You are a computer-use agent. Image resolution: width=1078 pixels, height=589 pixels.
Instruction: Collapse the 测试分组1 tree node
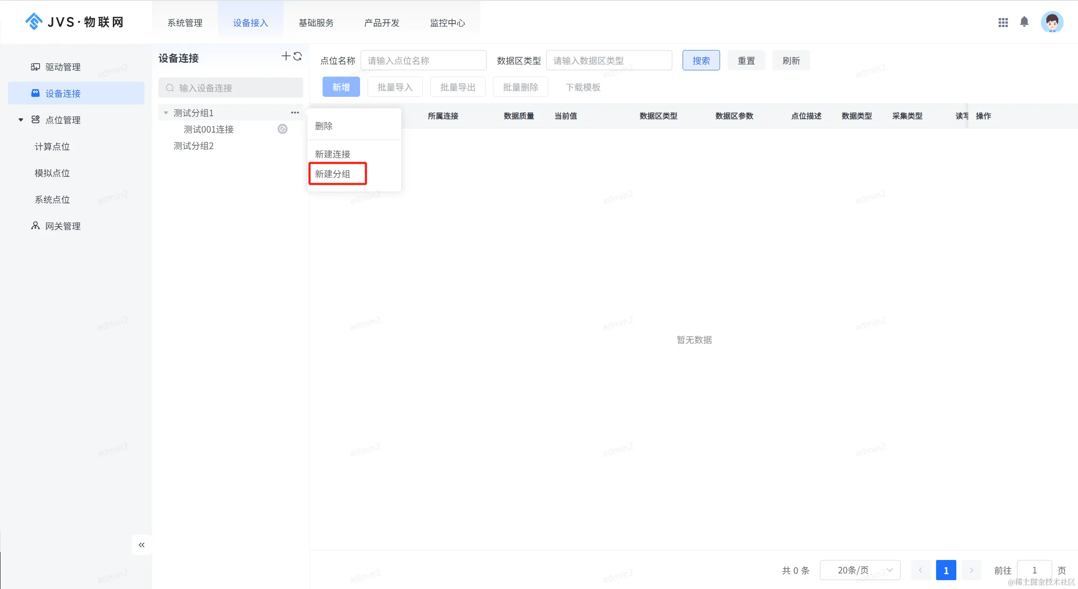coord(166,113)
